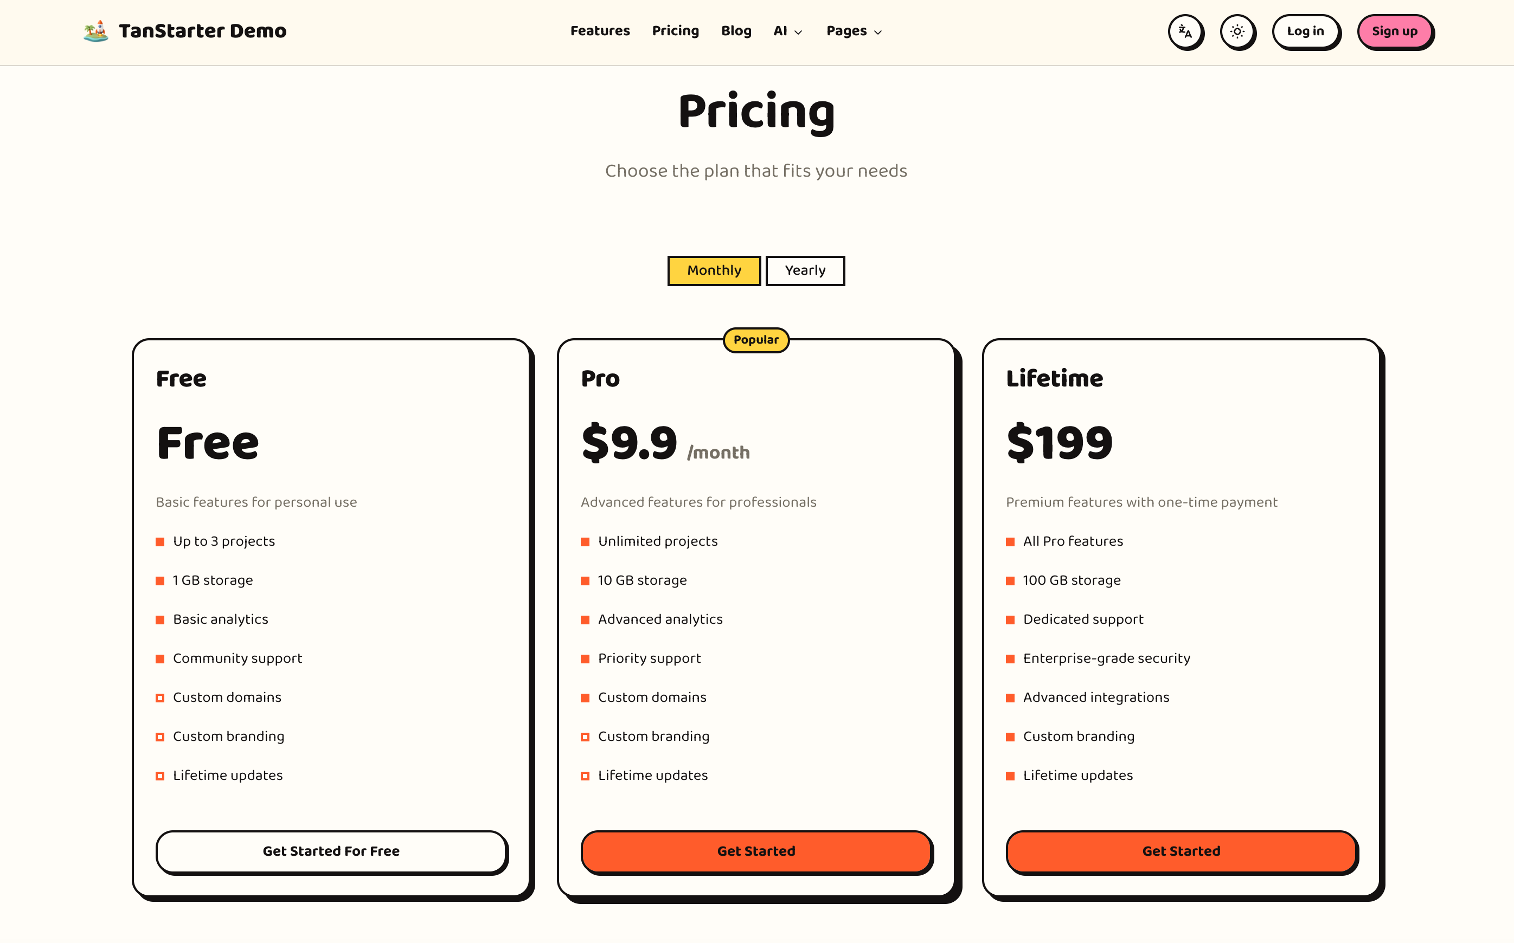Screen dimensions: 1514x943
Task: Select the Monthly billing option
Action: click(x=714, y=270)
